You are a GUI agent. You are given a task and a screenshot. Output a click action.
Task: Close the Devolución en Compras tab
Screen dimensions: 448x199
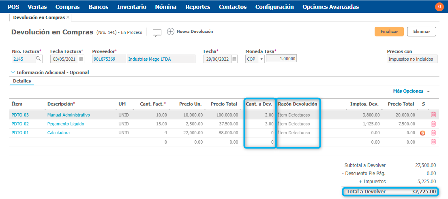[x=68, y=17]
